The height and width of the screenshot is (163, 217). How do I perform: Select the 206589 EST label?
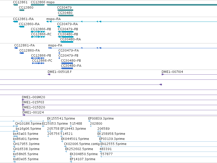[104, 129]
